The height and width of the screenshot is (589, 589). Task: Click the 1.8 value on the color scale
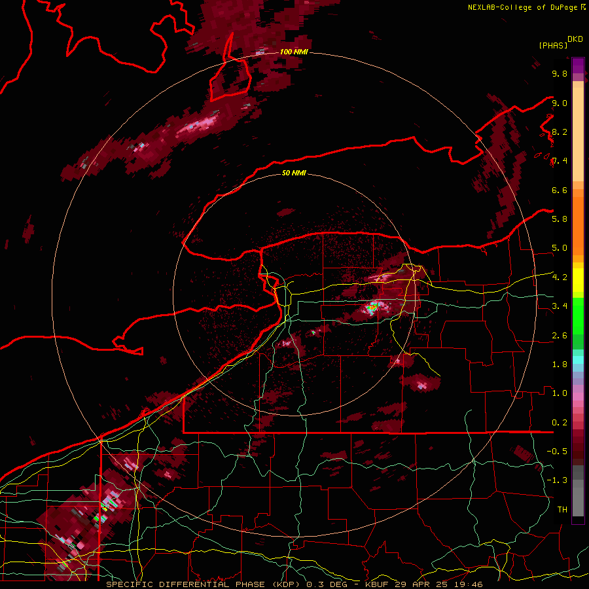point(560,365)
